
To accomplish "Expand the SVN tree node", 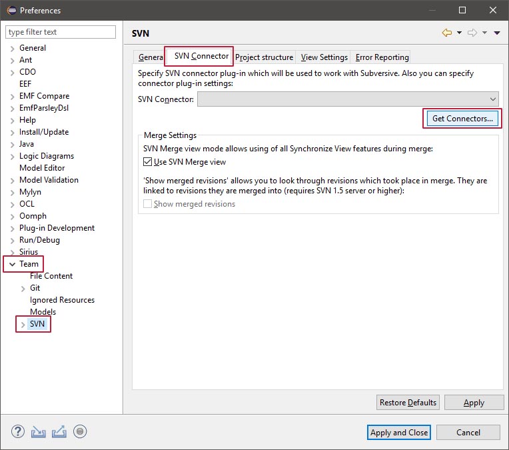I will [x=23, y=325].
